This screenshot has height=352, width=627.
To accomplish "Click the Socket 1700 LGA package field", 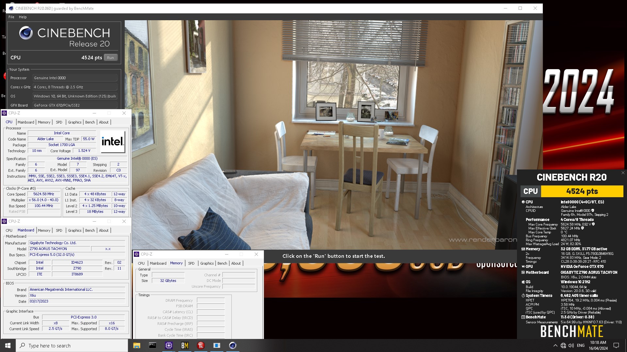I will click(62, 145).
